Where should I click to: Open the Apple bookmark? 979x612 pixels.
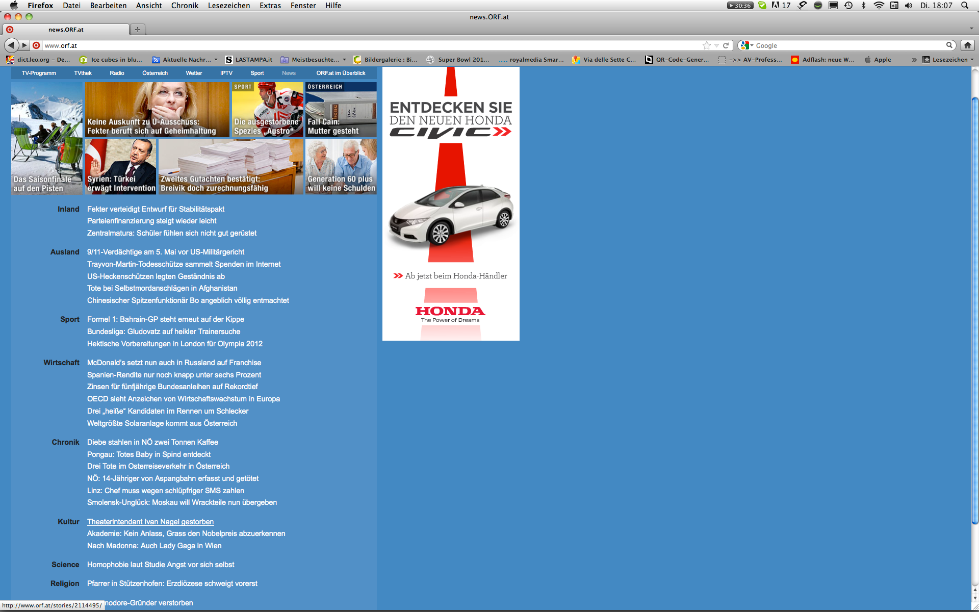[x=878, y=60]
